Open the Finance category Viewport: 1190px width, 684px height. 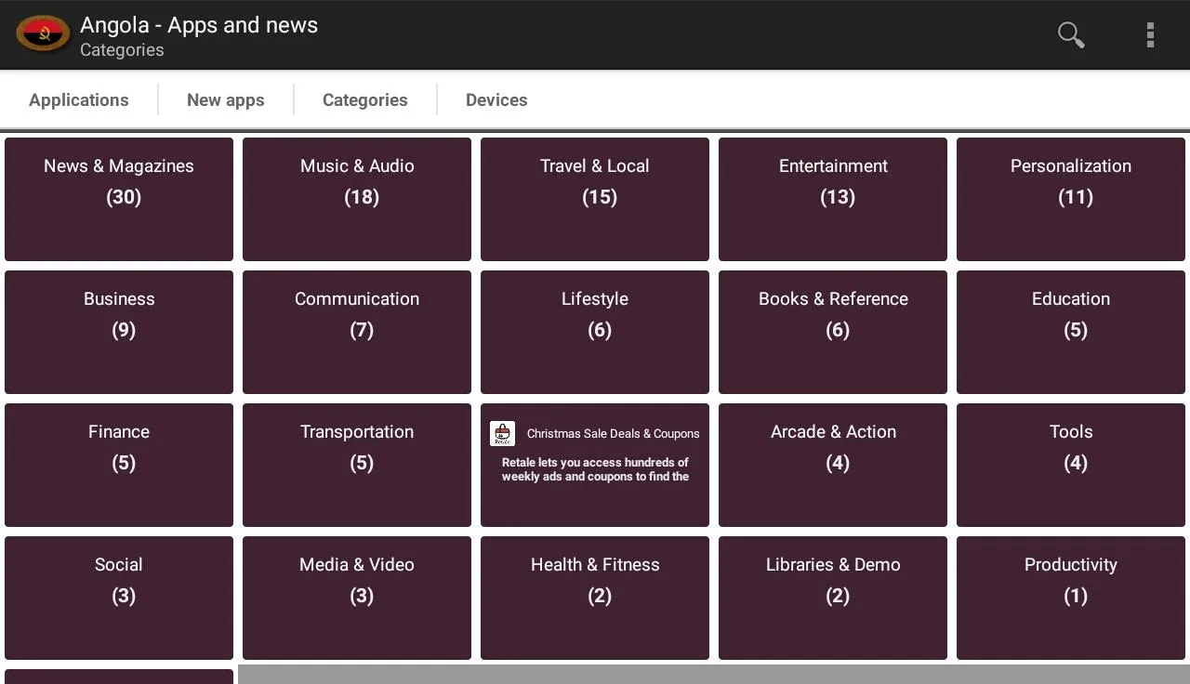point(119,465)
